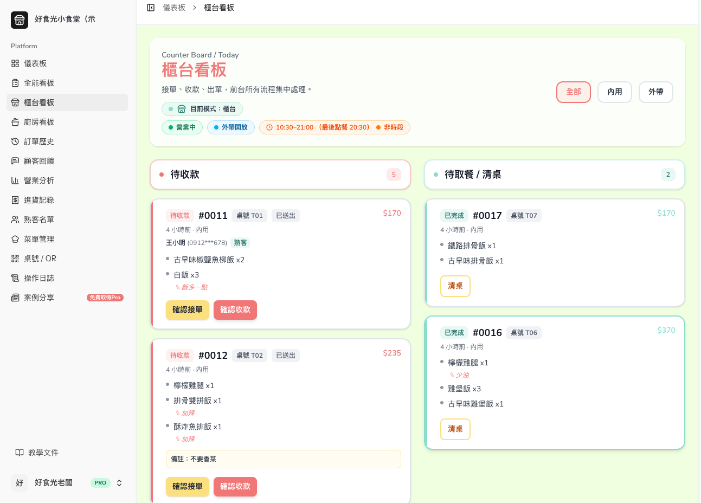Click the PRO plan badge

coord(100,482)
